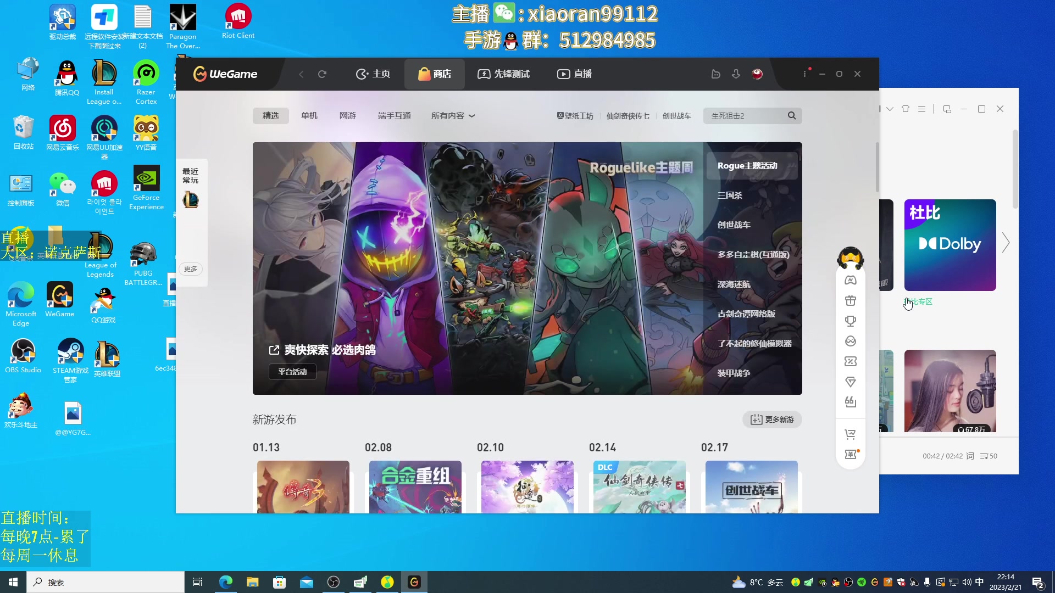This screenshot has width=1055, height=593.
Task: Open the playlist queue showing 50
Action: click(x=989, y=456)
